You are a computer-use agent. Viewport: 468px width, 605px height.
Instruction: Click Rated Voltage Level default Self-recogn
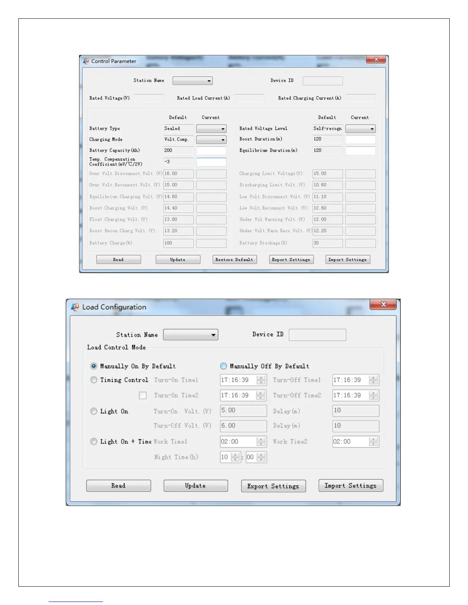[x=328, y=129]
